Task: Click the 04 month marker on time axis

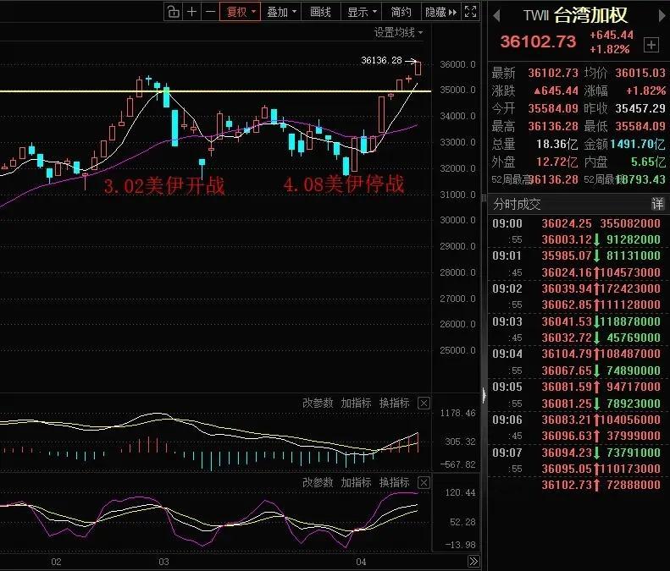Action: 361,562
